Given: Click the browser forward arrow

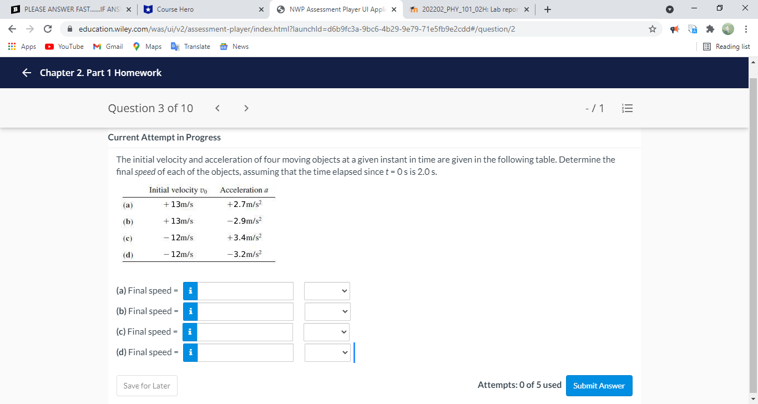Looking at the screenshot, I should (29, 29).
